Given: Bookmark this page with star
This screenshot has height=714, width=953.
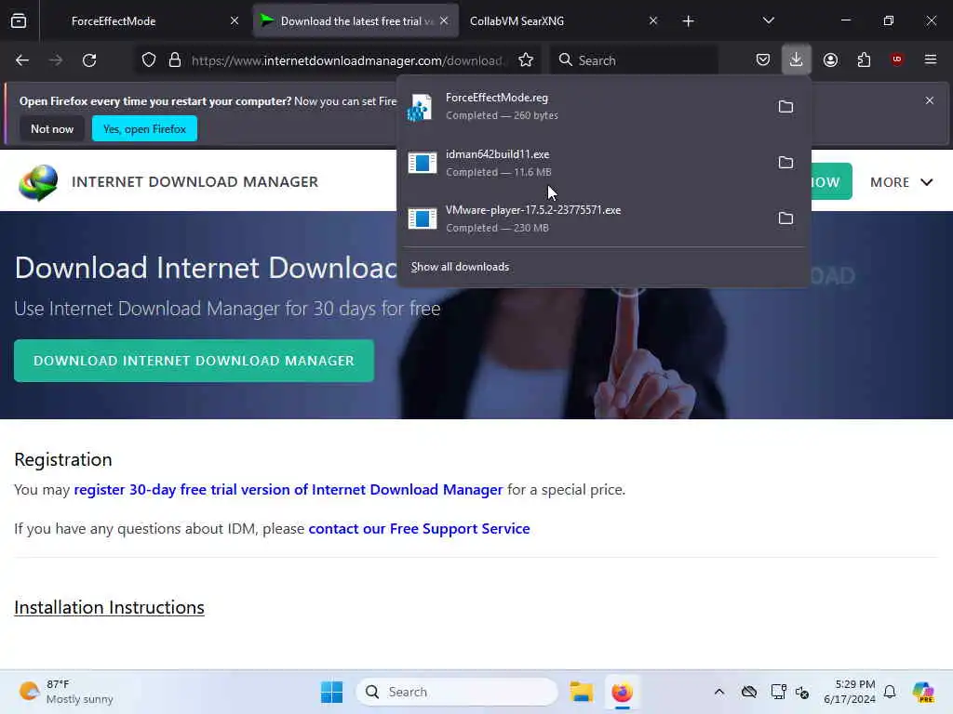Looking at the screenshot, I should (526, 60).
